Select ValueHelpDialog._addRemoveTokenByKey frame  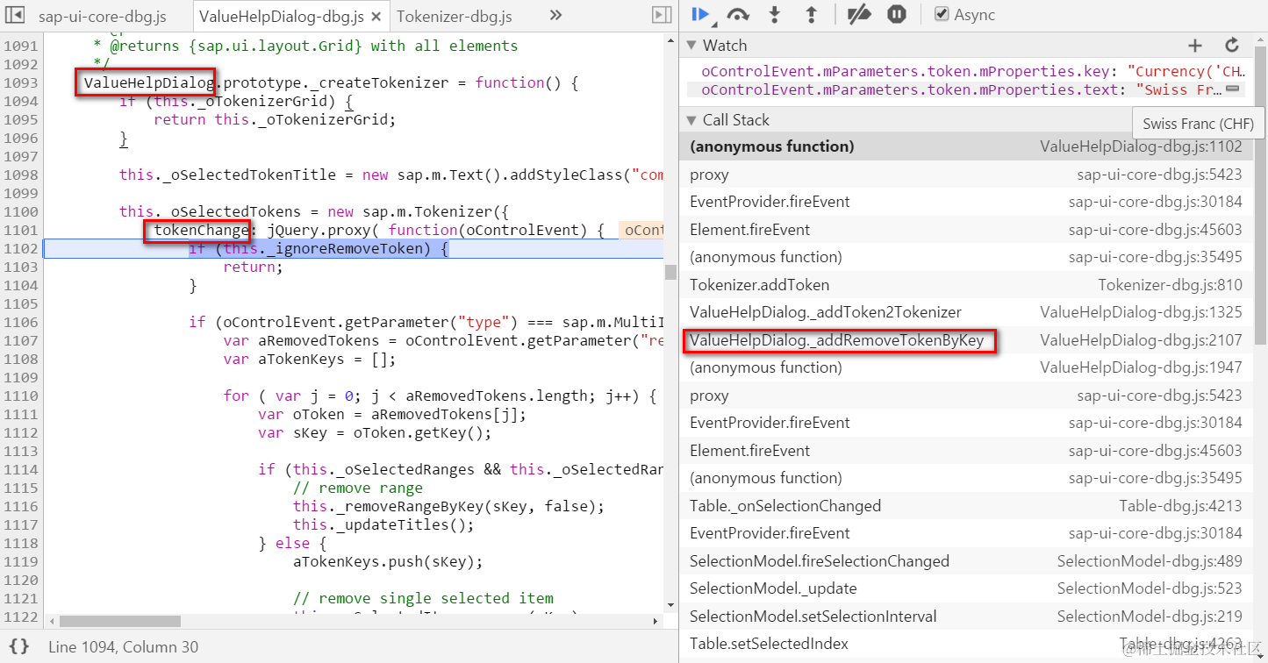click(966, 340)
